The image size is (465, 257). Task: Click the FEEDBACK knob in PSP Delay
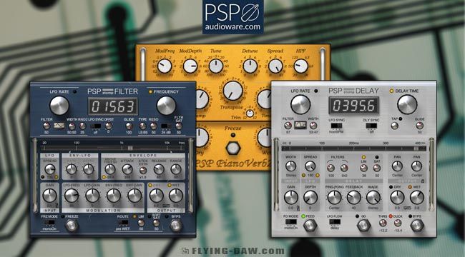point(354,197)
